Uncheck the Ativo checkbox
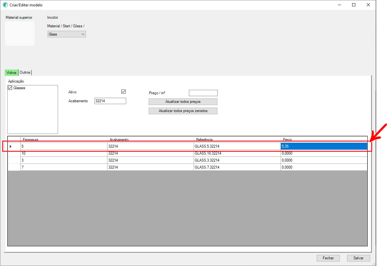The width and height of the screenshot is (388, 266). coord(124,92)
